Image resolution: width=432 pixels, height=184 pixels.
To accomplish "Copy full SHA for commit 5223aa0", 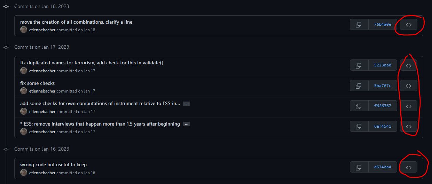I will pyautogui.click(x=359, y=65).
